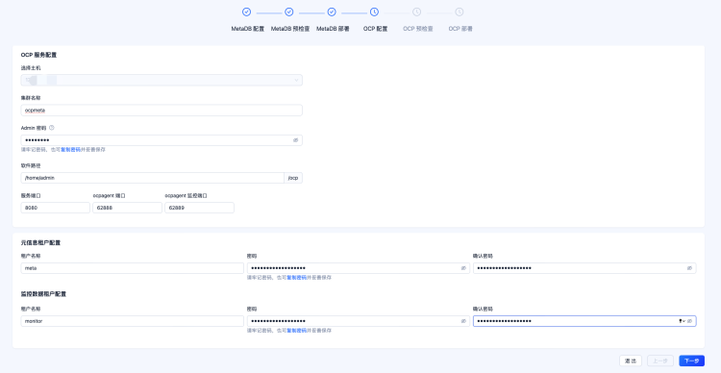721x373 pixels.
Task: Click 复制密码 link under meta tenant password
Action: [x=297, y=278]
